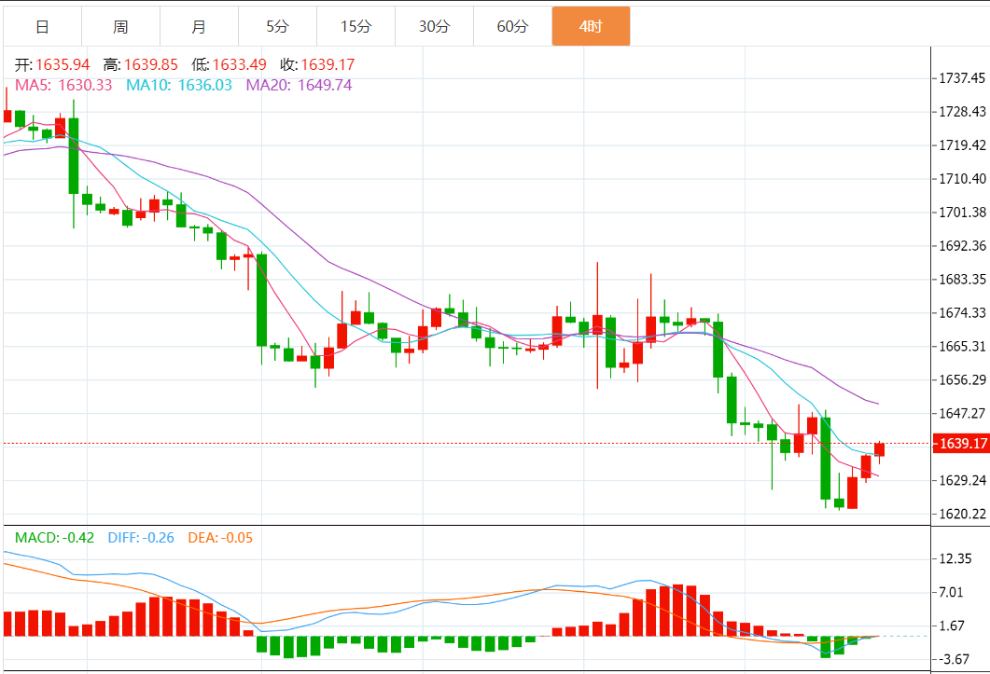Click the 1620.22 price axis label

click(962, 514)
